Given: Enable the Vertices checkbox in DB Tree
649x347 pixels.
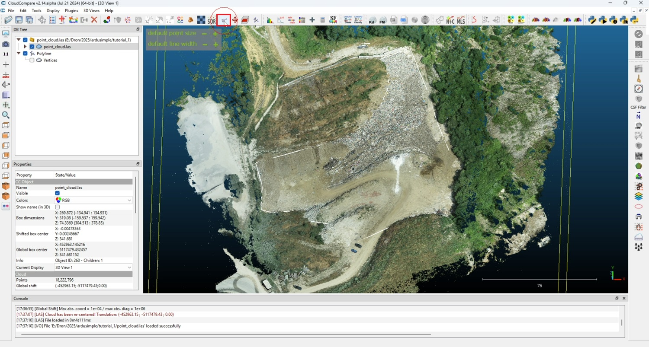Looking at the screenshot, I should click(32, 60).
